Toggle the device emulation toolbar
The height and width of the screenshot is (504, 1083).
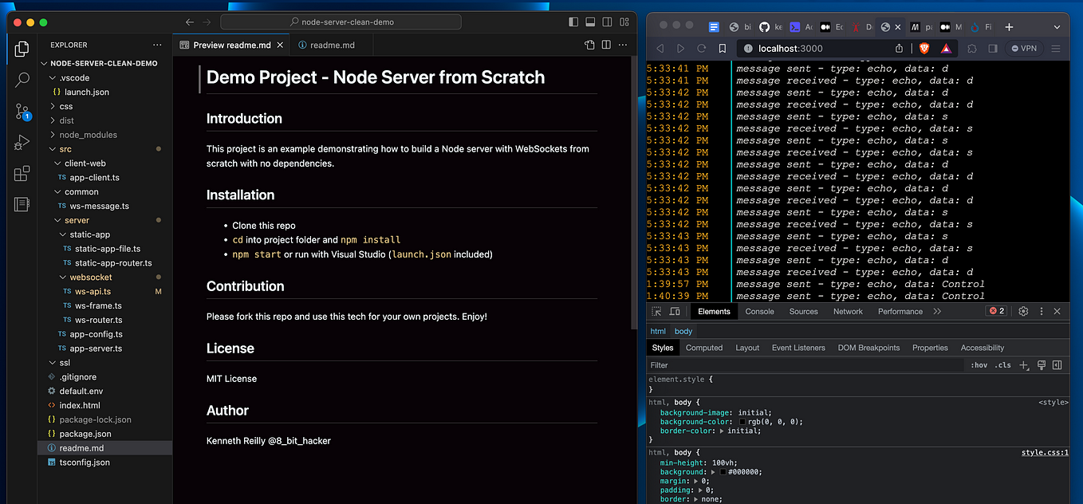[x=674, y=311]
